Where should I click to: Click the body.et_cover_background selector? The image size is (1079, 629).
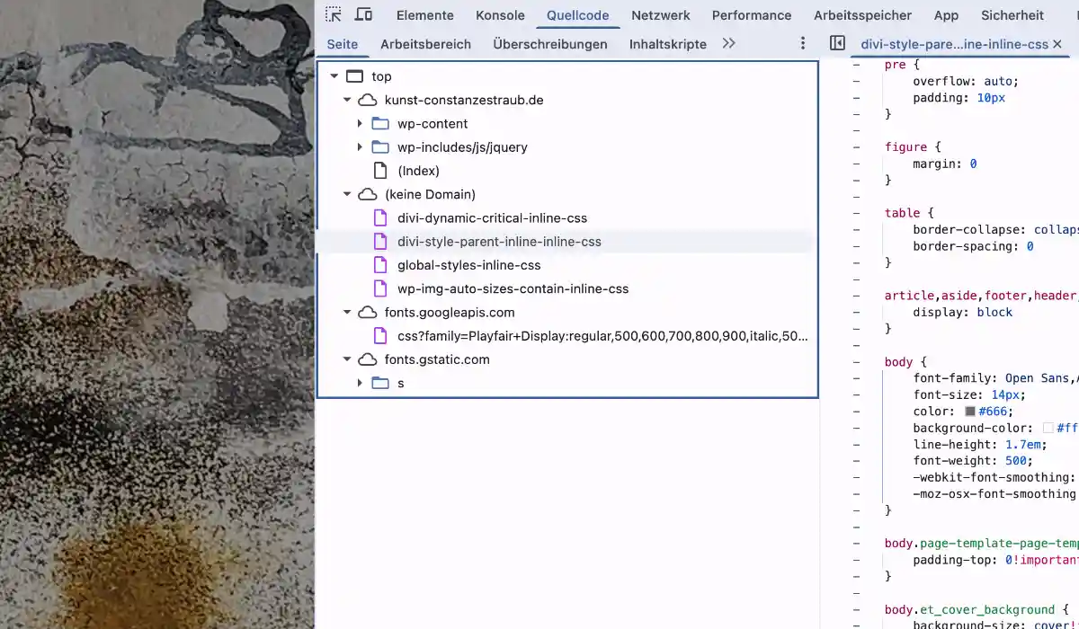[969, 610]
